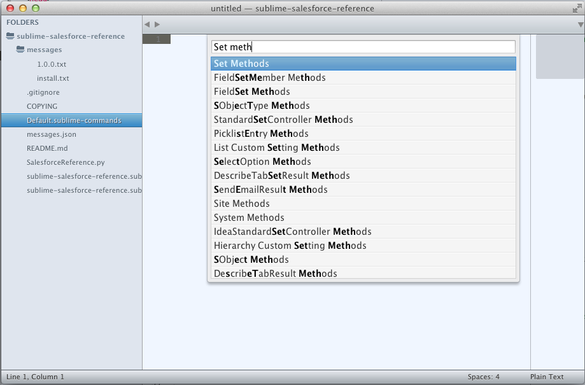The image size is (585, 385).
Task: Select the .gitignore file
Action: (43, 92)
